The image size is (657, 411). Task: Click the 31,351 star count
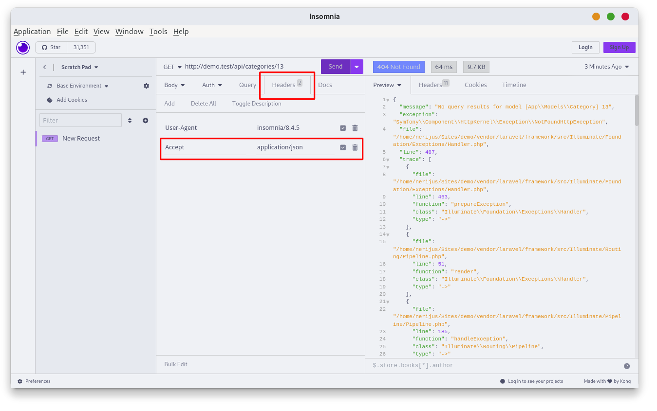click(x=81, y=47)
